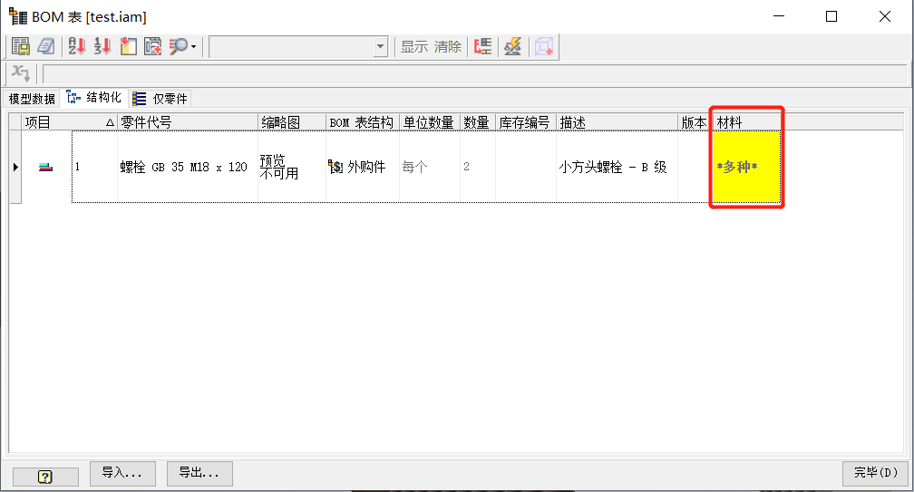This screenshot has width=914, height=492.
Task: Click the sort items icon with red arrow
Action: pyautogui.click(x=76, y=46)
